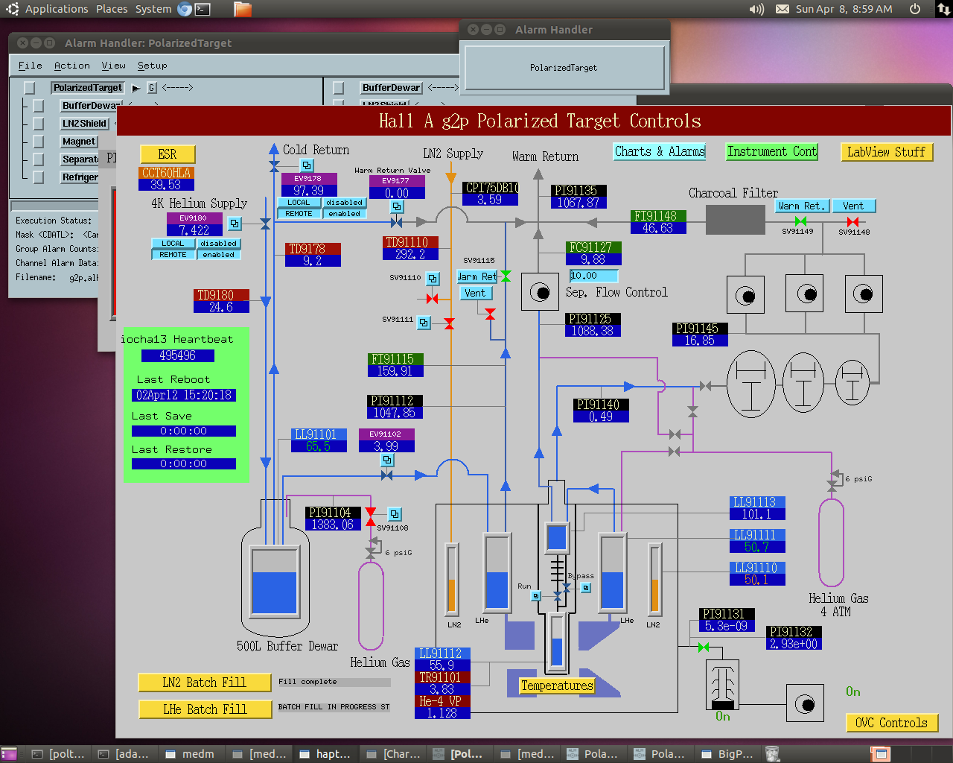
Task: Open the SV91110 related display icon
Action: (x=433, y=279)
